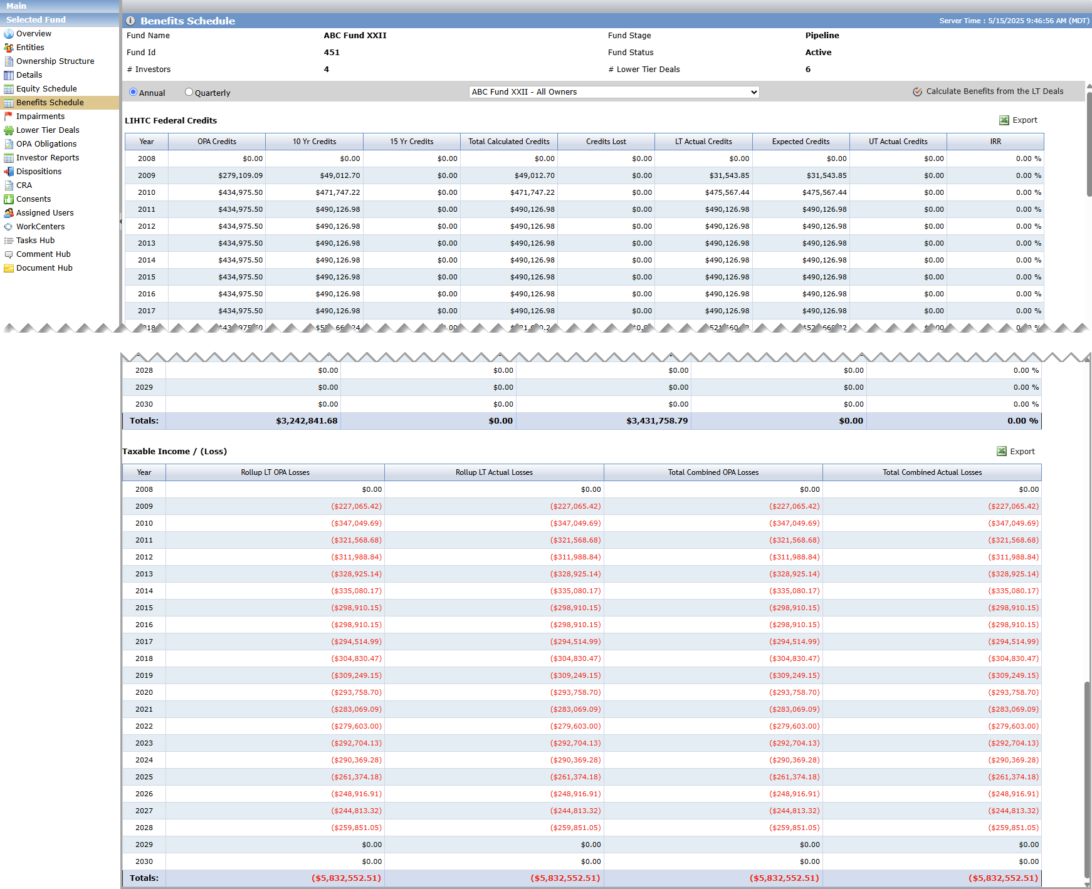This screenshot has height=889, width=1092.
Task: Click the OPA Credits column header
Action: tap(217, 142)
